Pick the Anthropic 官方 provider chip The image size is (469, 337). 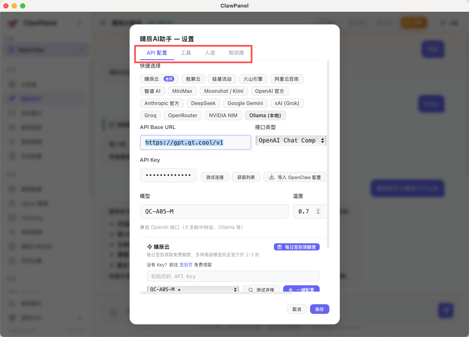tap(162, 103)
